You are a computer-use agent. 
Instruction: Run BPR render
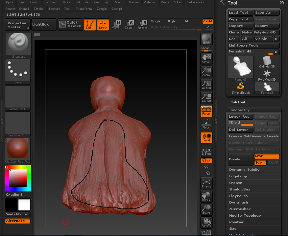(x=206, y=39)
